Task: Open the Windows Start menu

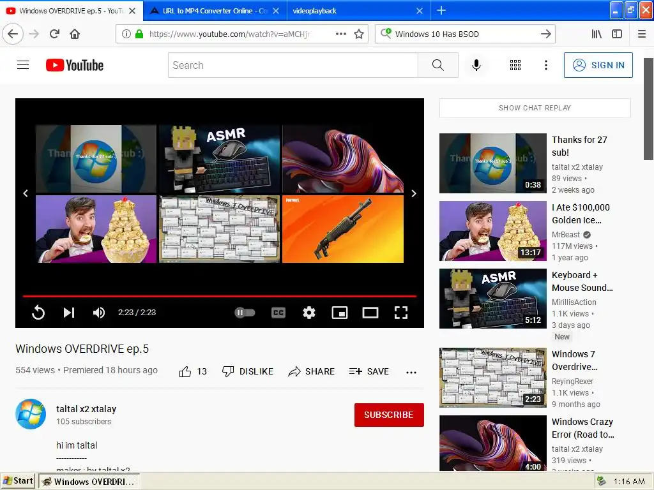Action: coord(18,481)
